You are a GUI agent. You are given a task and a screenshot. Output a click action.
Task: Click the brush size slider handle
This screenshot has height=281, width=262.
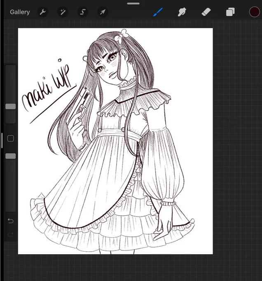11,107
